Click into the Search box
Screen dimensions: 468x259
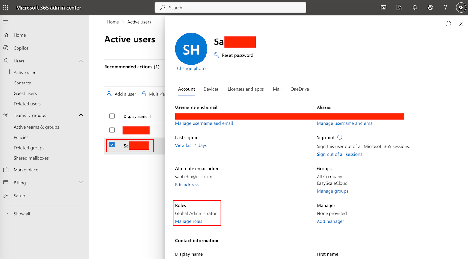tap(230, 7)
